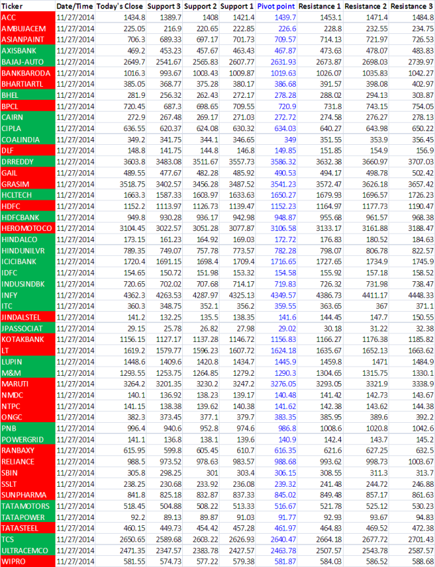This screenshot has height=567, width=435.
Task: Click the HEROMOTOCO ticker cell
Action: (27, 228)
